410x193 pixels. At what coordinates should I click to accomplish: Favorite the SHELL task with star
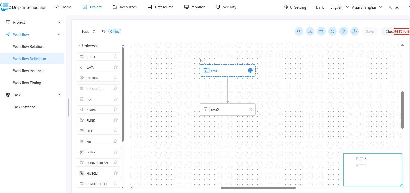click(x=116, y=57)
